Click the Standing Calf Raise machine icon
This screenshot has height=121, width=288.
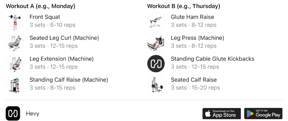[x=15, y=85]
